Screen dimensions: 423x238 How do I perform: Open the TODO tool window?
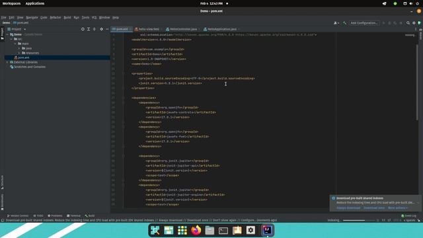click(38, 216)
